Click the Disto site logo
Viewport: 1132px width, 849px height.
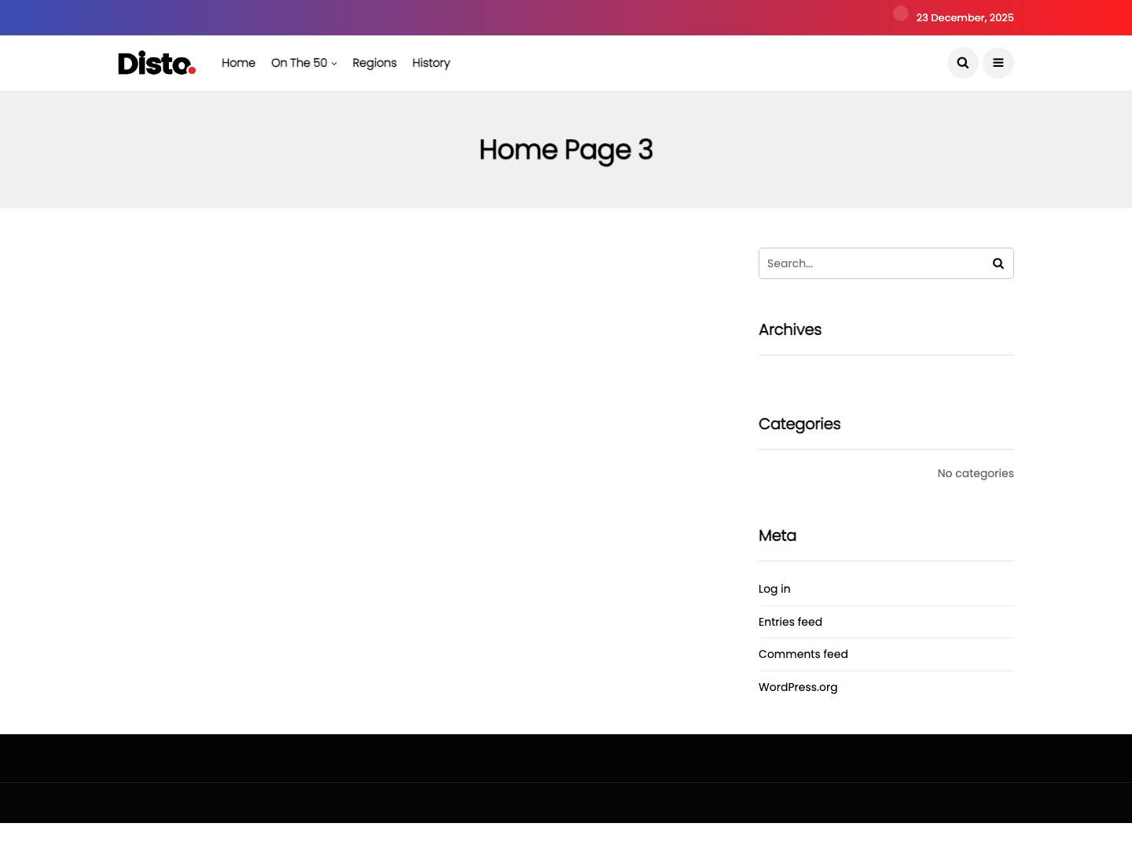coord(156,63)
